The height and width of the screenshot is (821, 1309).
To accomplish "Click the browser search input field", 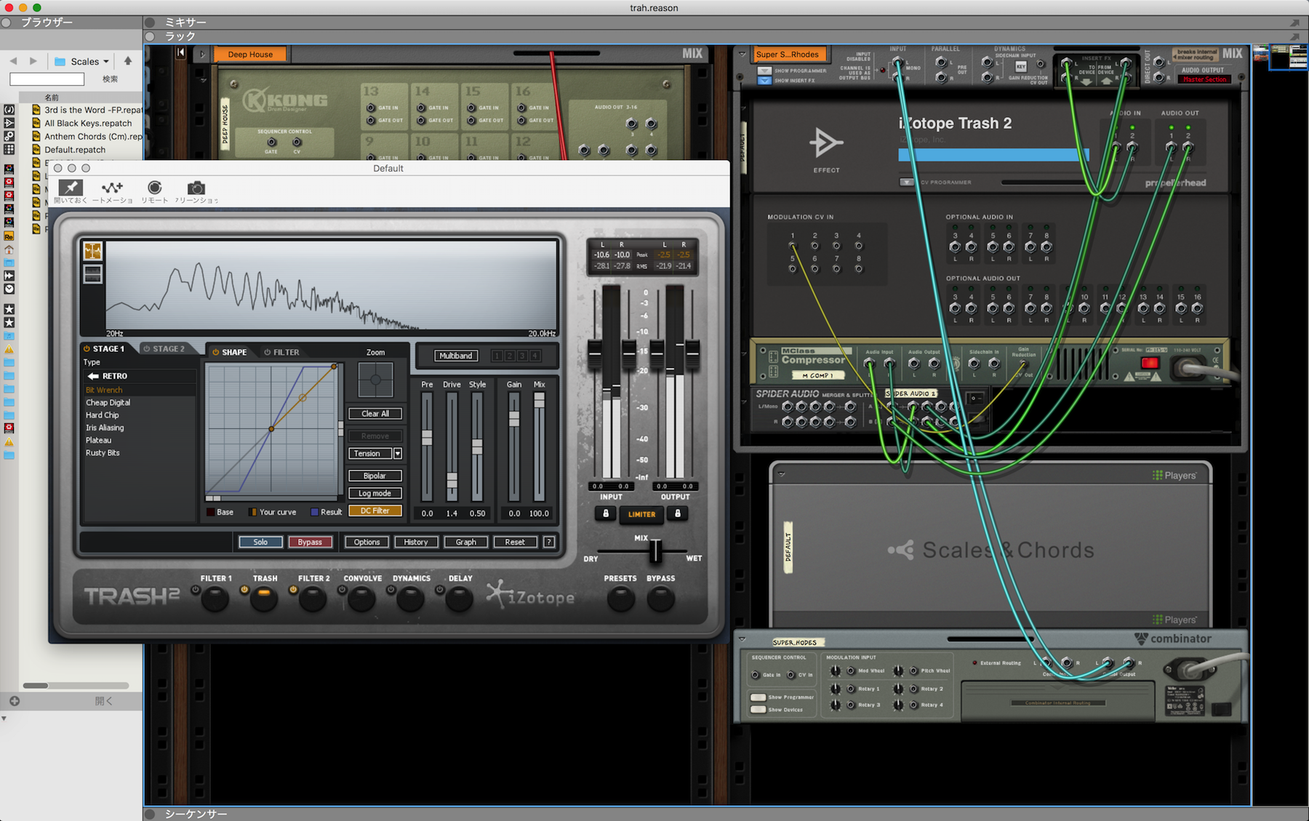I will 47,79.
